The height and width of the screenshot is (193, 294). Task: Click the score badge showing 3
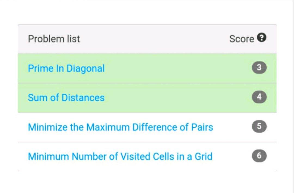coord(259,68)
